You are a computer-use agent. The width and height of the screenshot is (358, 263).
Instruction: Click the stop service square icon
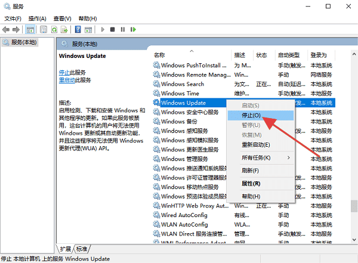click(x=112, y=29)
